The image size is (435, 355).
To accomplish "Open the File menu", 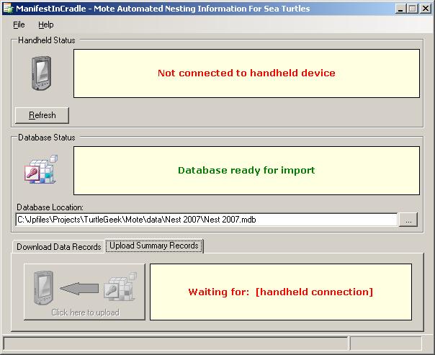I will coord(19,24).
